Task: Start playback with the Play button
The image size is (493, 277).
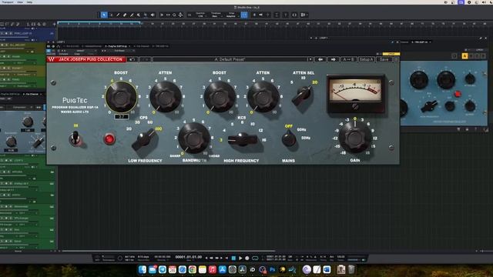Action: pyautogui.click(x=240, y=259)
